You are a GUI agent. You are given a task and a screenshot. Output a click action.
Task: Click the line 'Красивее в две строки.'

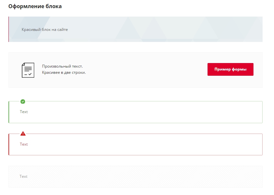64,72
